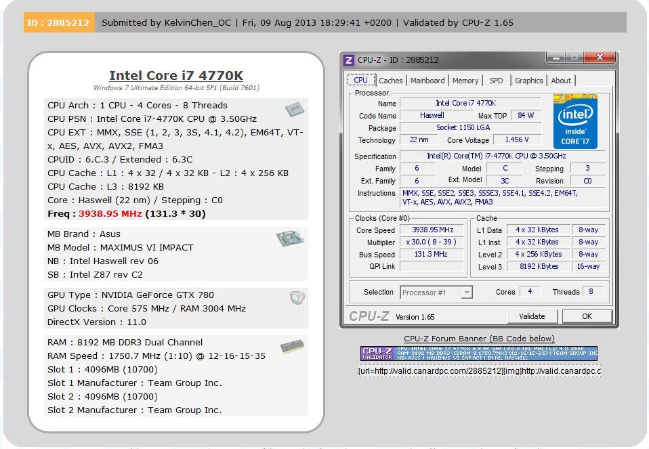Click the Level 3 8192 KBytes cache value
649x449 pixels.
(539, 267)
